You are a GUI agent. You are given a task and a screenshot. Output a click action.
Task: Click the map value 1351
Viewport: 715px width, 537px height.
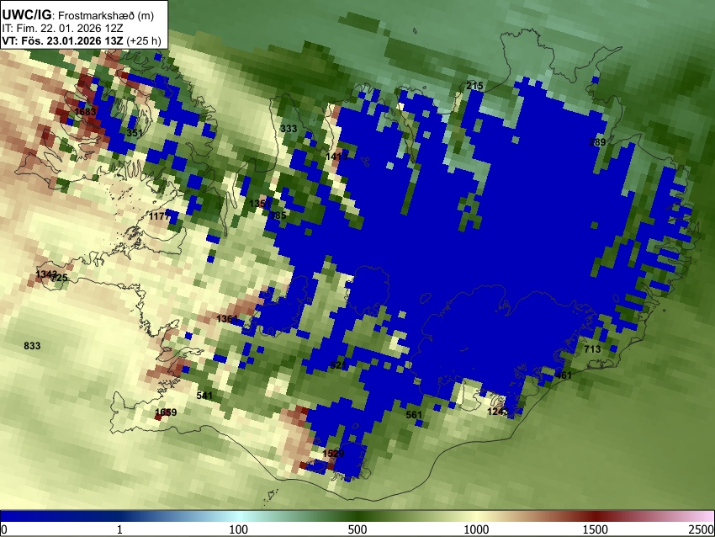point(258,204)
